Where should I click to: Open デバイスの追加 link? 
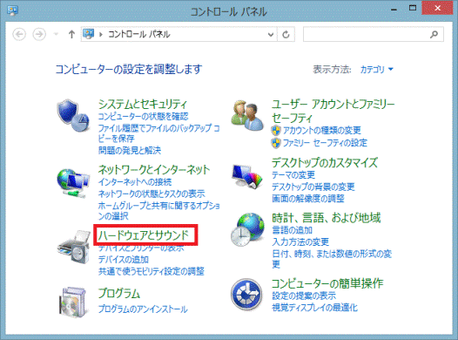pos(124,259)
